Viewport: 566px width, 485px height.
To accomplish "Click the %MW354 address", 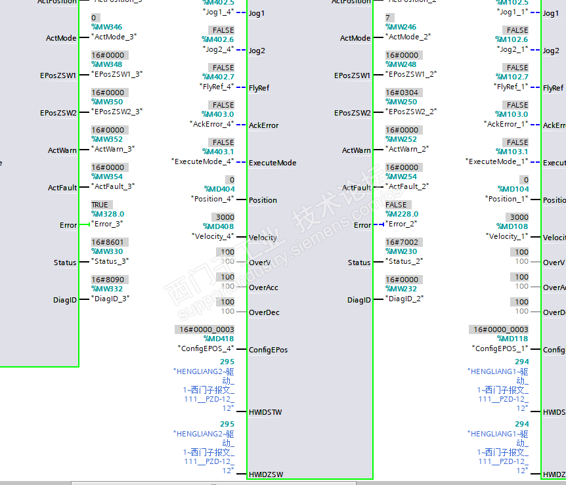I will tap(107, 177).
